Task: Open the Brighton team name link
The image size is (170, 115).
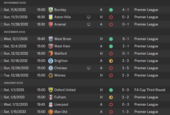Action: (61, 61)
